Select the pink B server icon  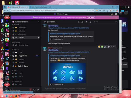(x=7, y=30)
